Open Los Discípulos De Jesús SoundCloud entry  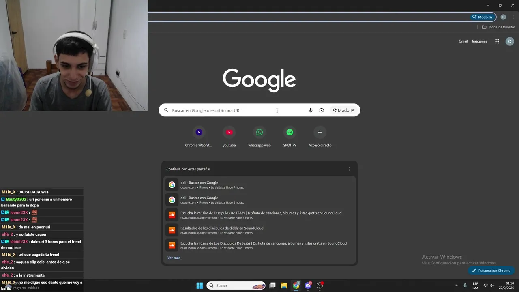point(259,245)
